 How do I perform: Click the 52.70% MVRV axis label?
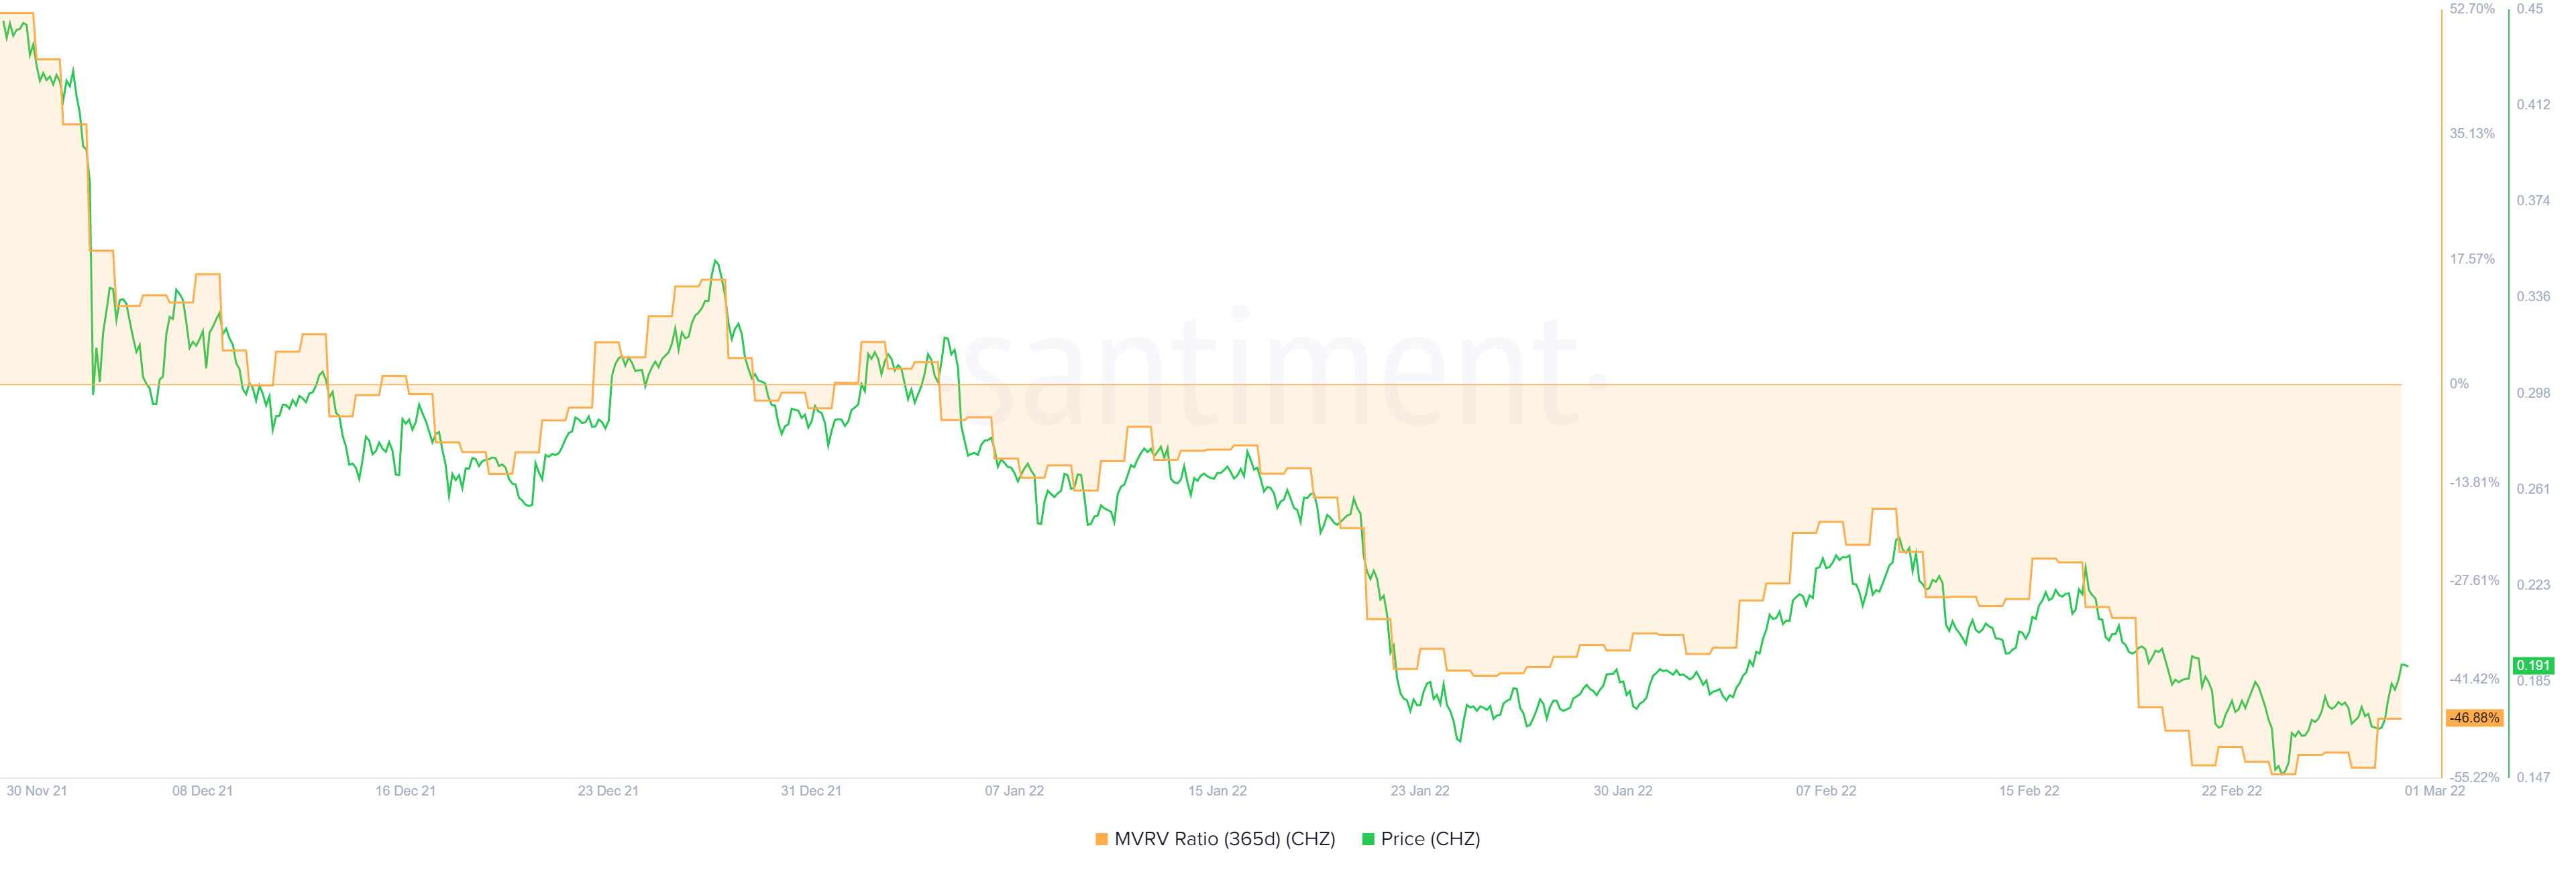point(2472,9)
